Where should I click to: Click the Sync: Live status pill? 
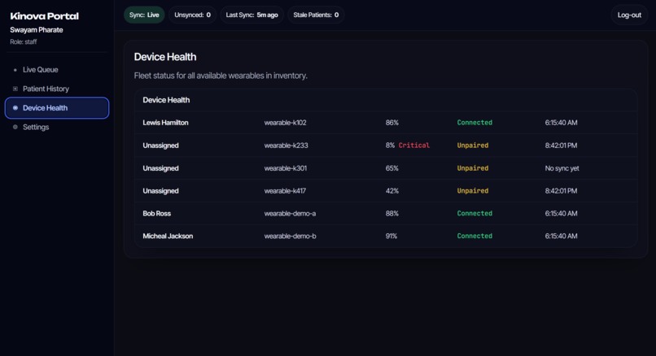pos(144,15)
